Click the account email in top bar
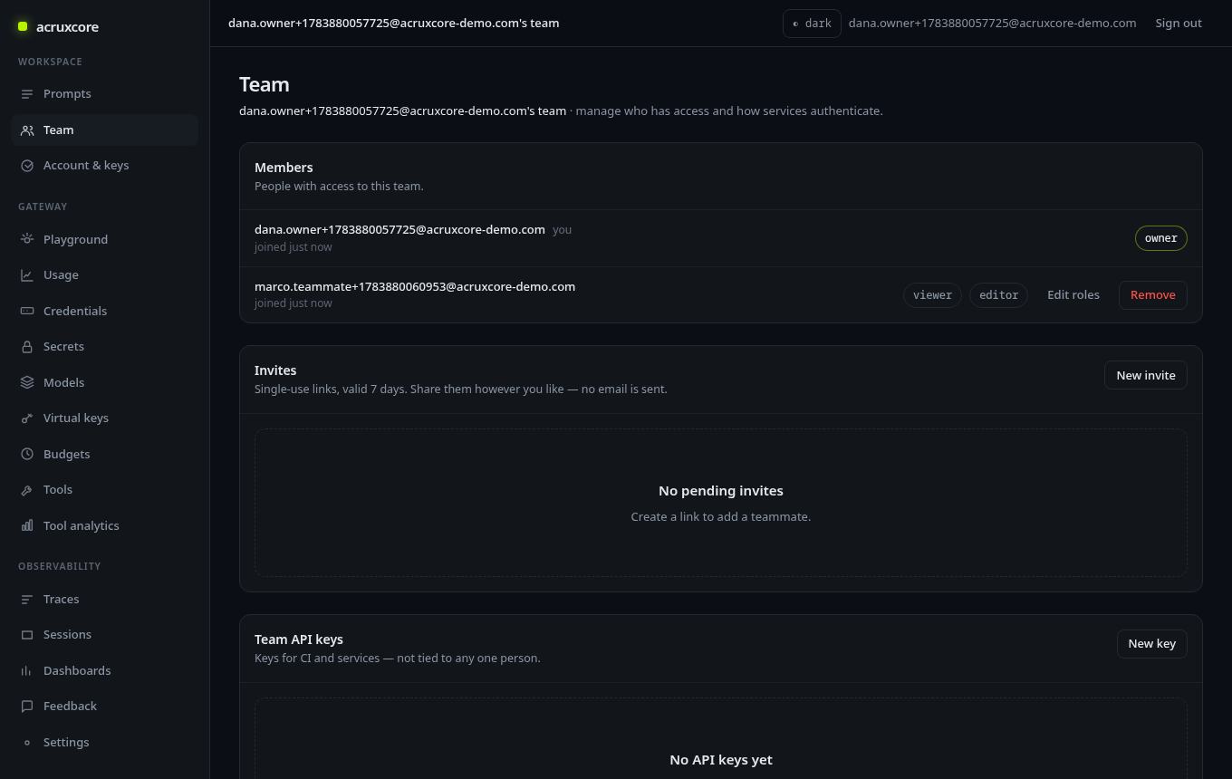This screenshot has height=779, width=1232. (992, 24)
